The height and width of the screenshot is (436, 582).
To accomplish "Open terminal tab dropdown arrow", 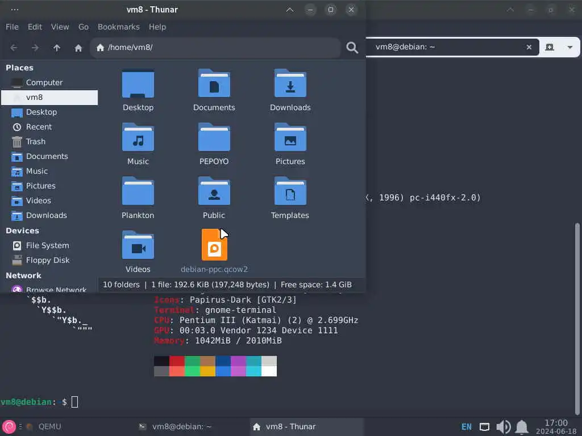I will (569, 48).
